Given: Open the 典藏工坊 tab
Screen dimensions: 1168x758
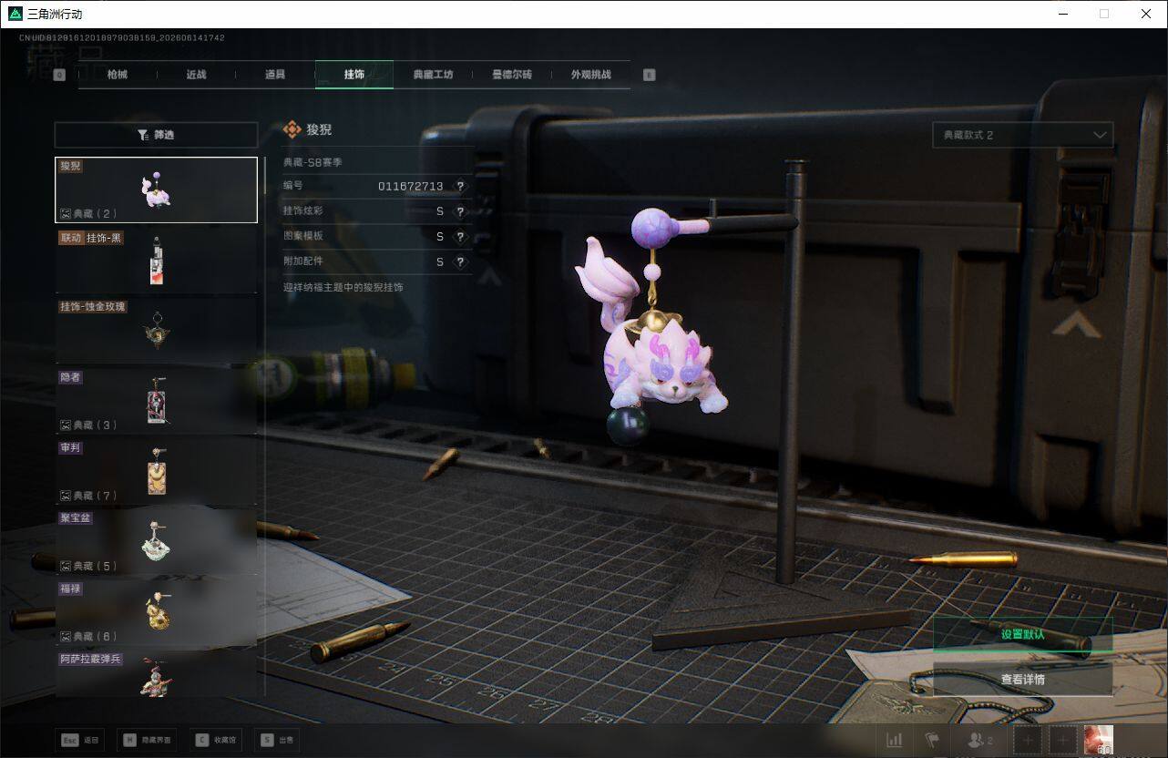Looking at the screenshot, I should pyautogui.click(x=433, y=75).
